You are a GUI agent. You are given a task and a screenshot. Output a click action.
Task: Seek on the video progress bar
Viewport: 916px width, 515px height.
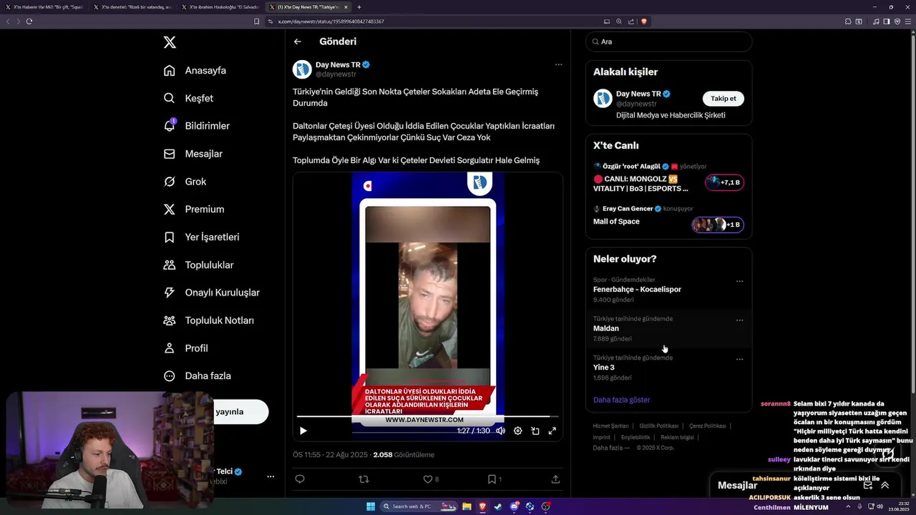click(x=427, y=416)
